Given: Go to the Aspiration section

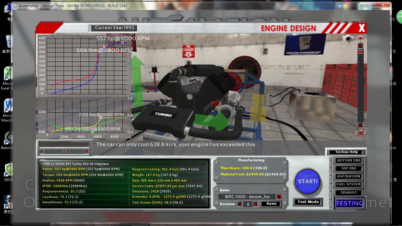Looking at the screenshot, I should [349, 176].
